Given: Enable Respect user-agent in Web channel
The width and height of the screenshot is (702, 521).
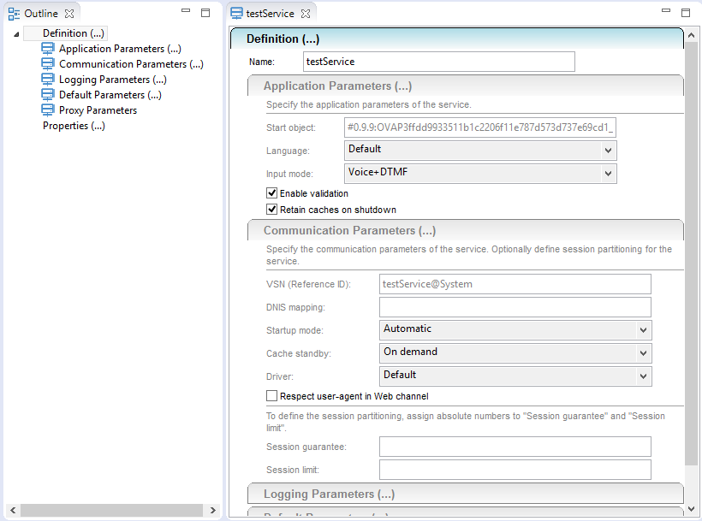Looking at the screenshot, I should pos(271,395).
